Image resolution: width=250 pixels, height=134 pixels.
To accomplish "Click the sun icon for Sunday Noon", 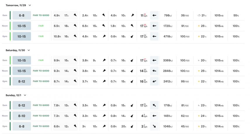I will point(199,116).
